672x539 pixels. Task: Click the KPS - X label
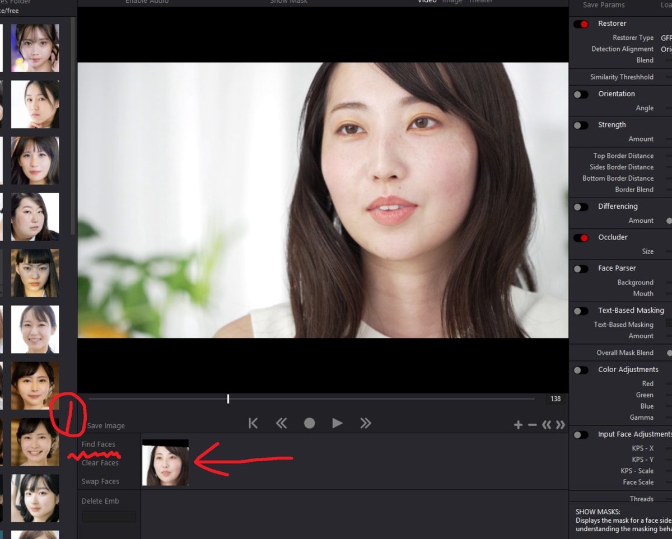click(642, 448)
